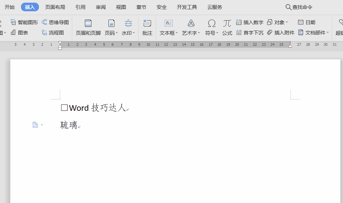This screenshot has width=343, height=203.
Task: Click the 查找命令 search box
Action: (x=299, y=7)
